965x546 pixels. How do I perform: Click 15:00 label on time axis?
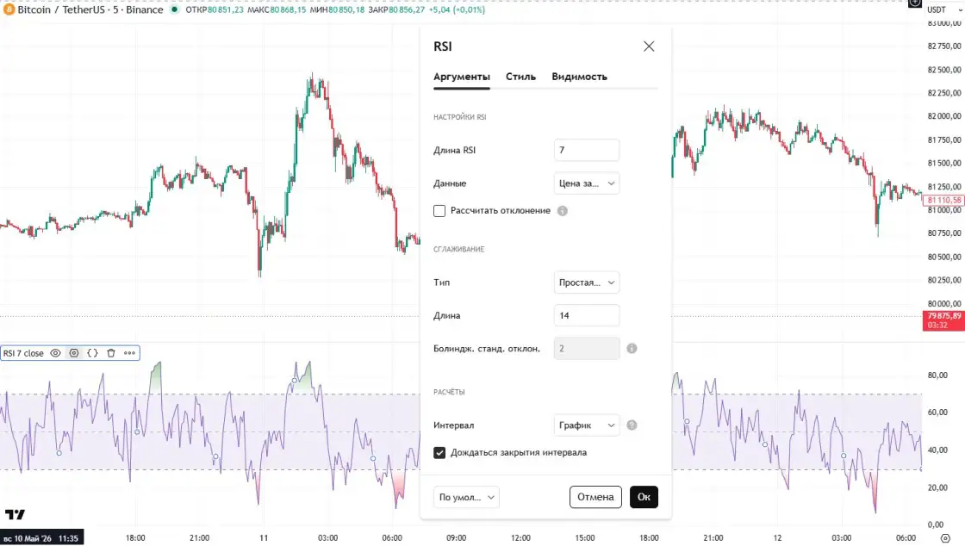click(x=585, y=538)
